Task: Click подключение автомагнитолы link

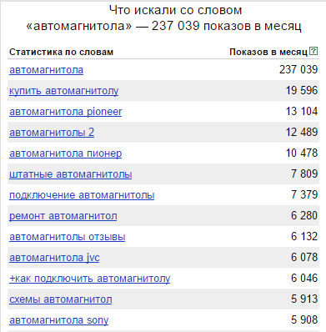Action: click(82, 195)
